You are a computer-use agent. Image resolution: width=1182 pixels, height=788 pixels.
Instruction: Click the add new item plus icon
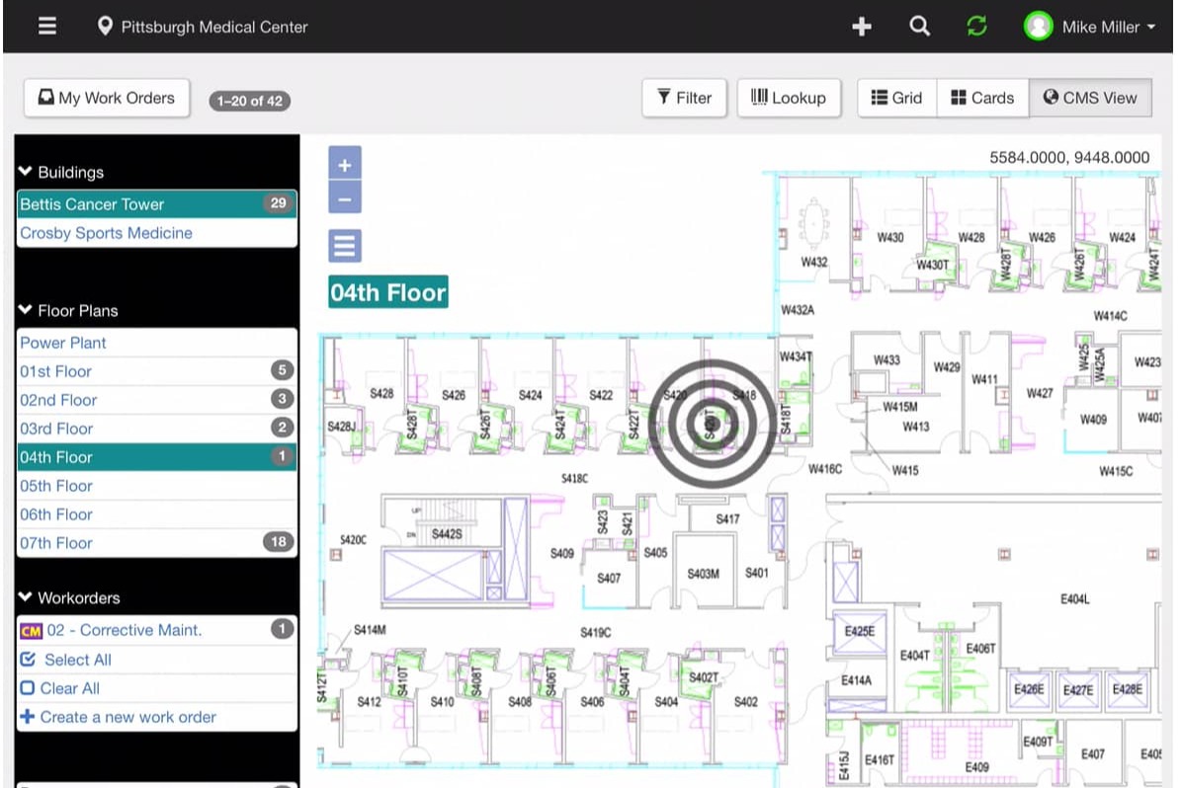coord(861,27)
